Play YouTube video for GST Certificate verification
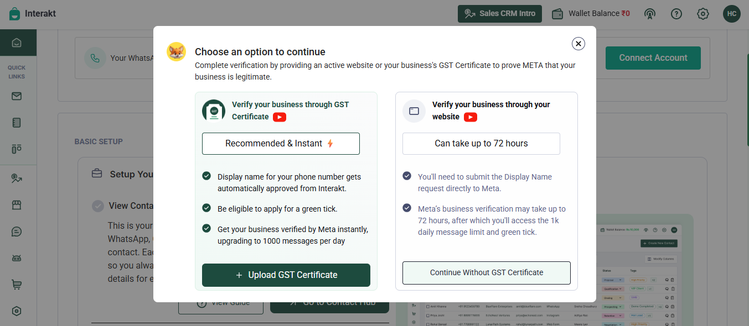 point(280,117)
